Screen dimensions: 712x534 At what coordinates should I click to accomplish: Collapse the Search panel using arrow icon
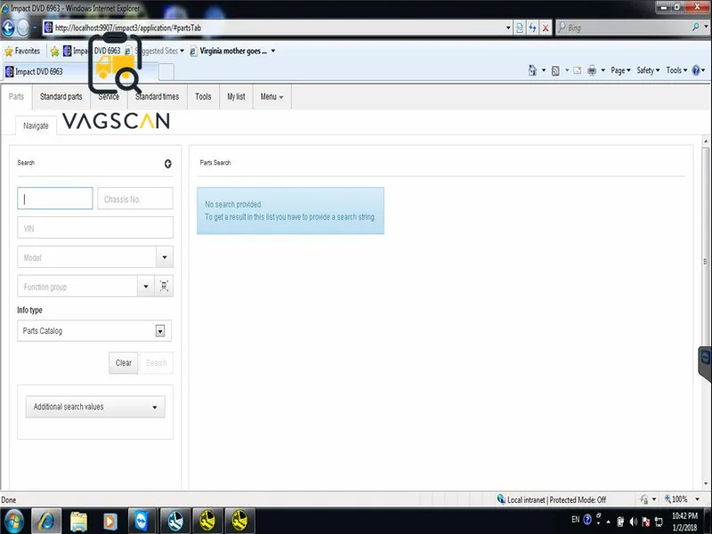pyautogui.click(x=167, y=164)
